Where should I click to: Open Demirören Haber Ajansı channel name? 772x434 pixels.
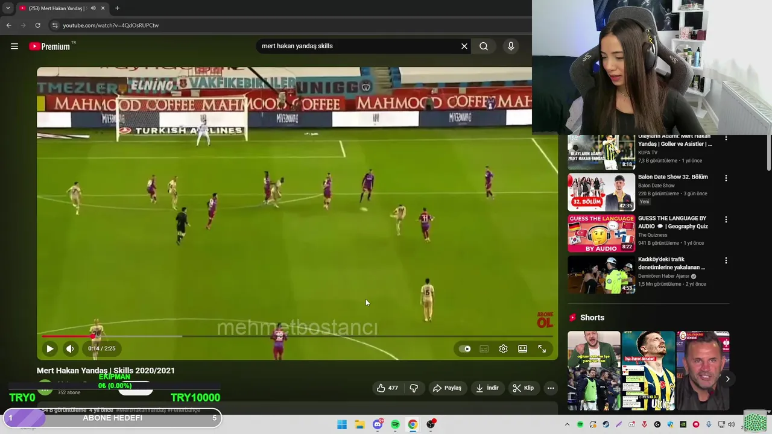click(x=663, y=276)
